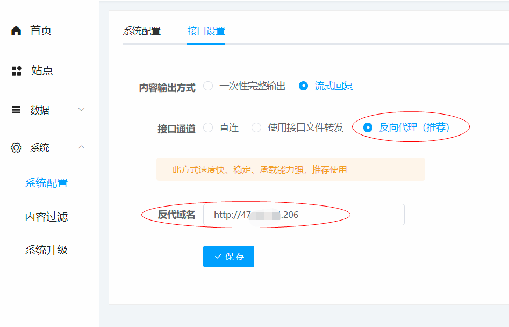
Task: Click the home icon next to 首页
Action: pos(16,31)
